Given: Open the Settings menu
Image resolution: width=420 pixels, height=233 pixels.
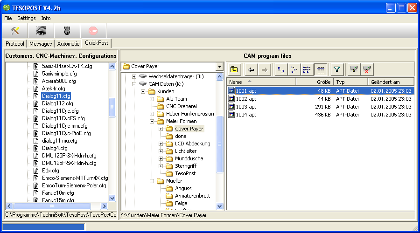Looking at the screenshot, I should 27,18.
